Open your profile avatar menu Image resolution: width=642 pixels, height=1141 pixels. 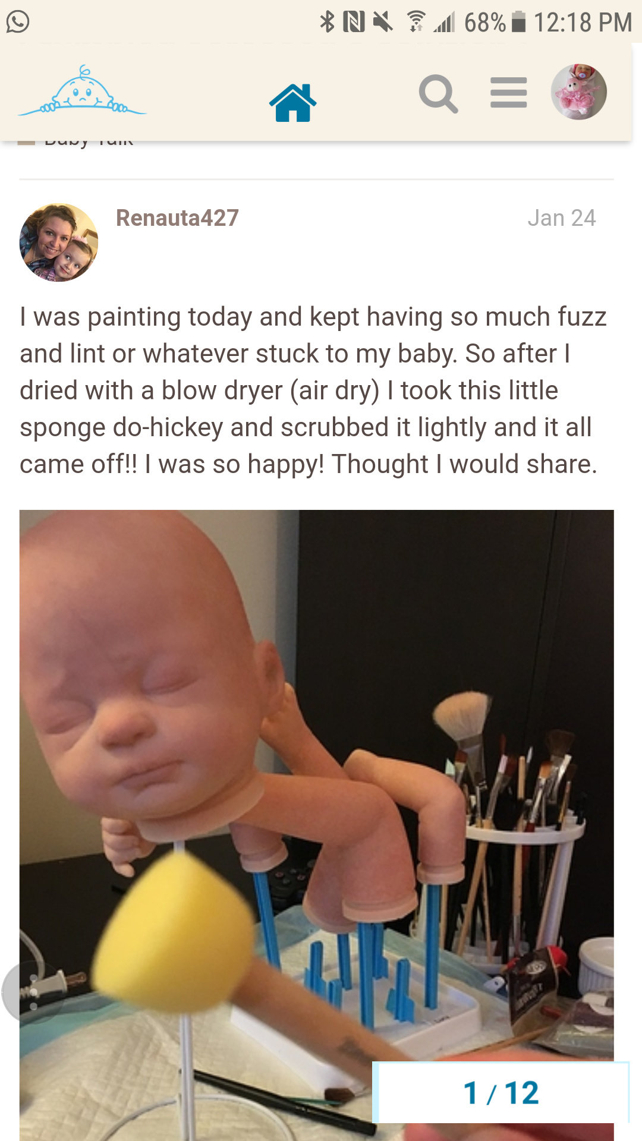coord(578,92)
